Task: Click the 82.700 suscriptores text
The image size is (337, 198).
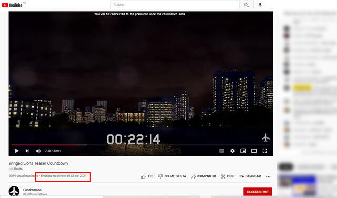Action: click(x=35, y=194)
